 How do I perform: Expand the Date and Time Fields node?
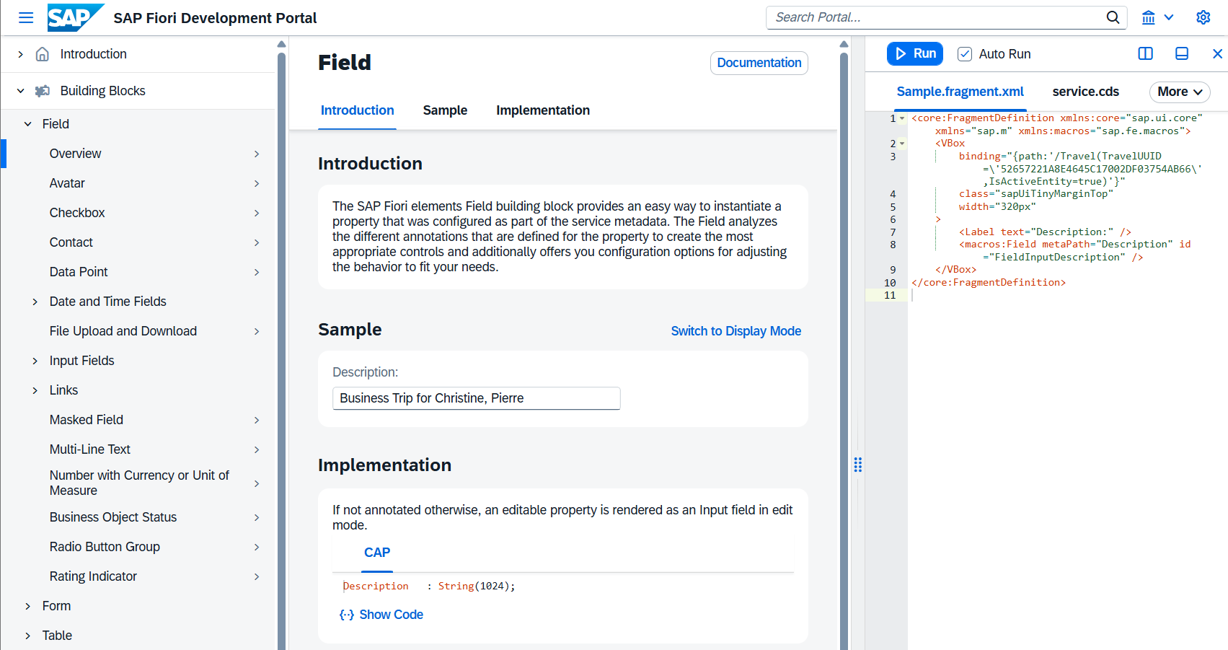click(35, 302)
